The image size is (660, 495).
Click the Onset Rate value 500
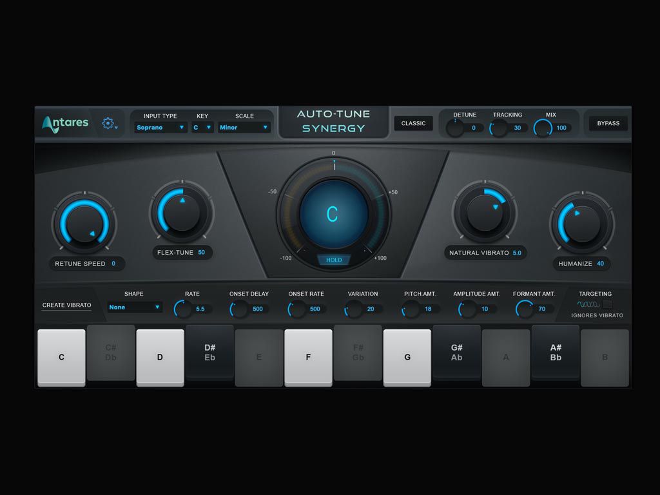[315, 309]
